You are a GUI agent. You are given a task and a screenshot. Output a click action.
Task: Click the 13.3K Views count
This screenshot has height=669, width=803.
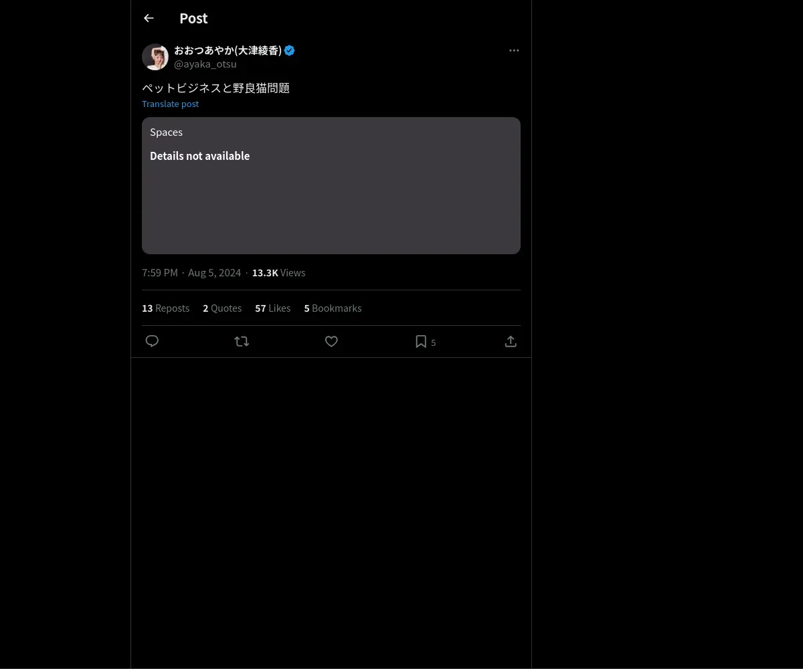(x=278, y=273)
